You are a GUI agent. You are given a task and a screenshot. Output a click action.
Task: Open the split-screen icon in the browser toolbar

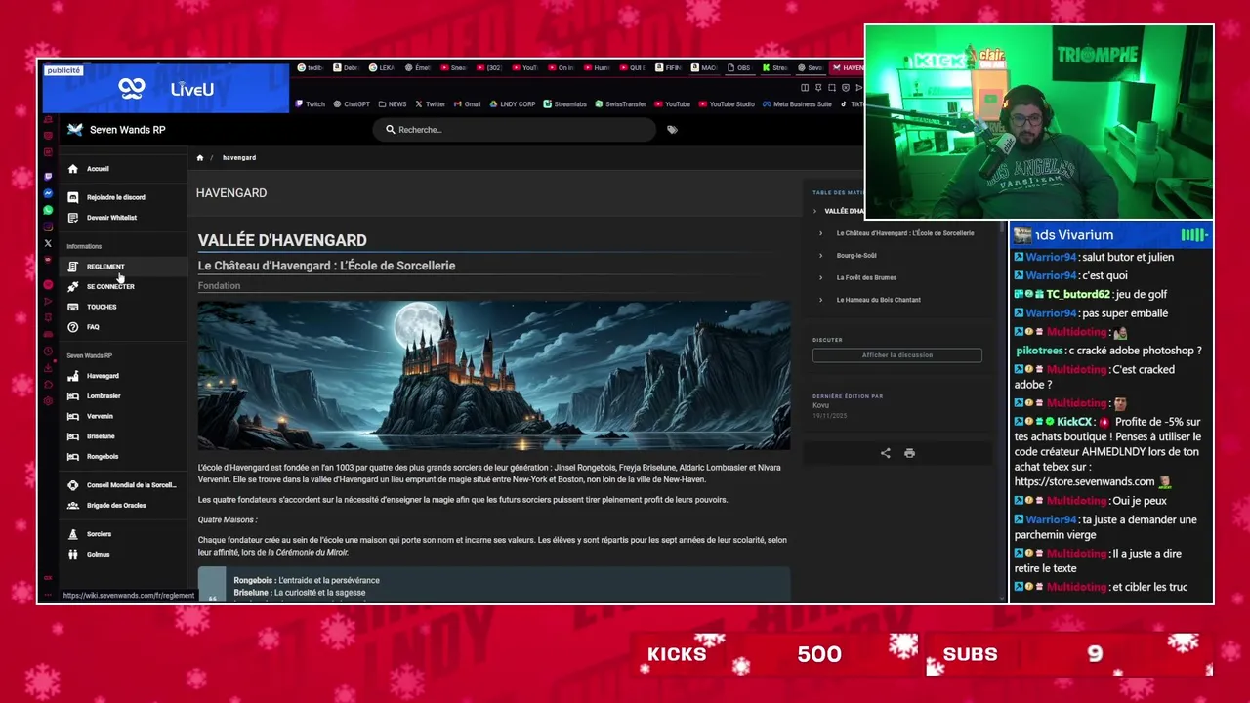coord(805,88)
